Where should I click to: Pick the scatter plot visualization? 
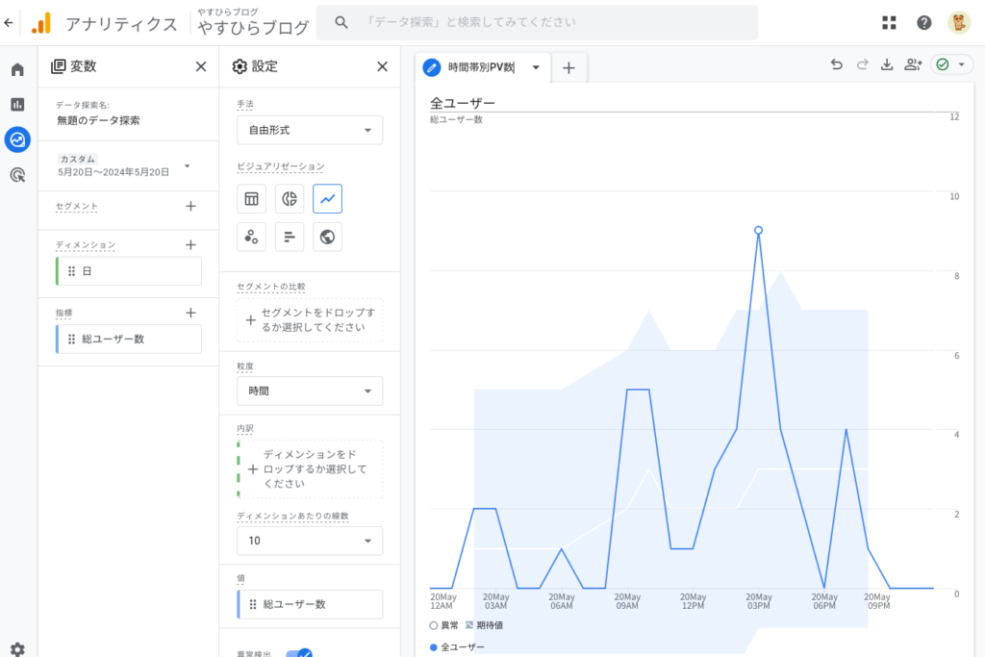(251, 237)
